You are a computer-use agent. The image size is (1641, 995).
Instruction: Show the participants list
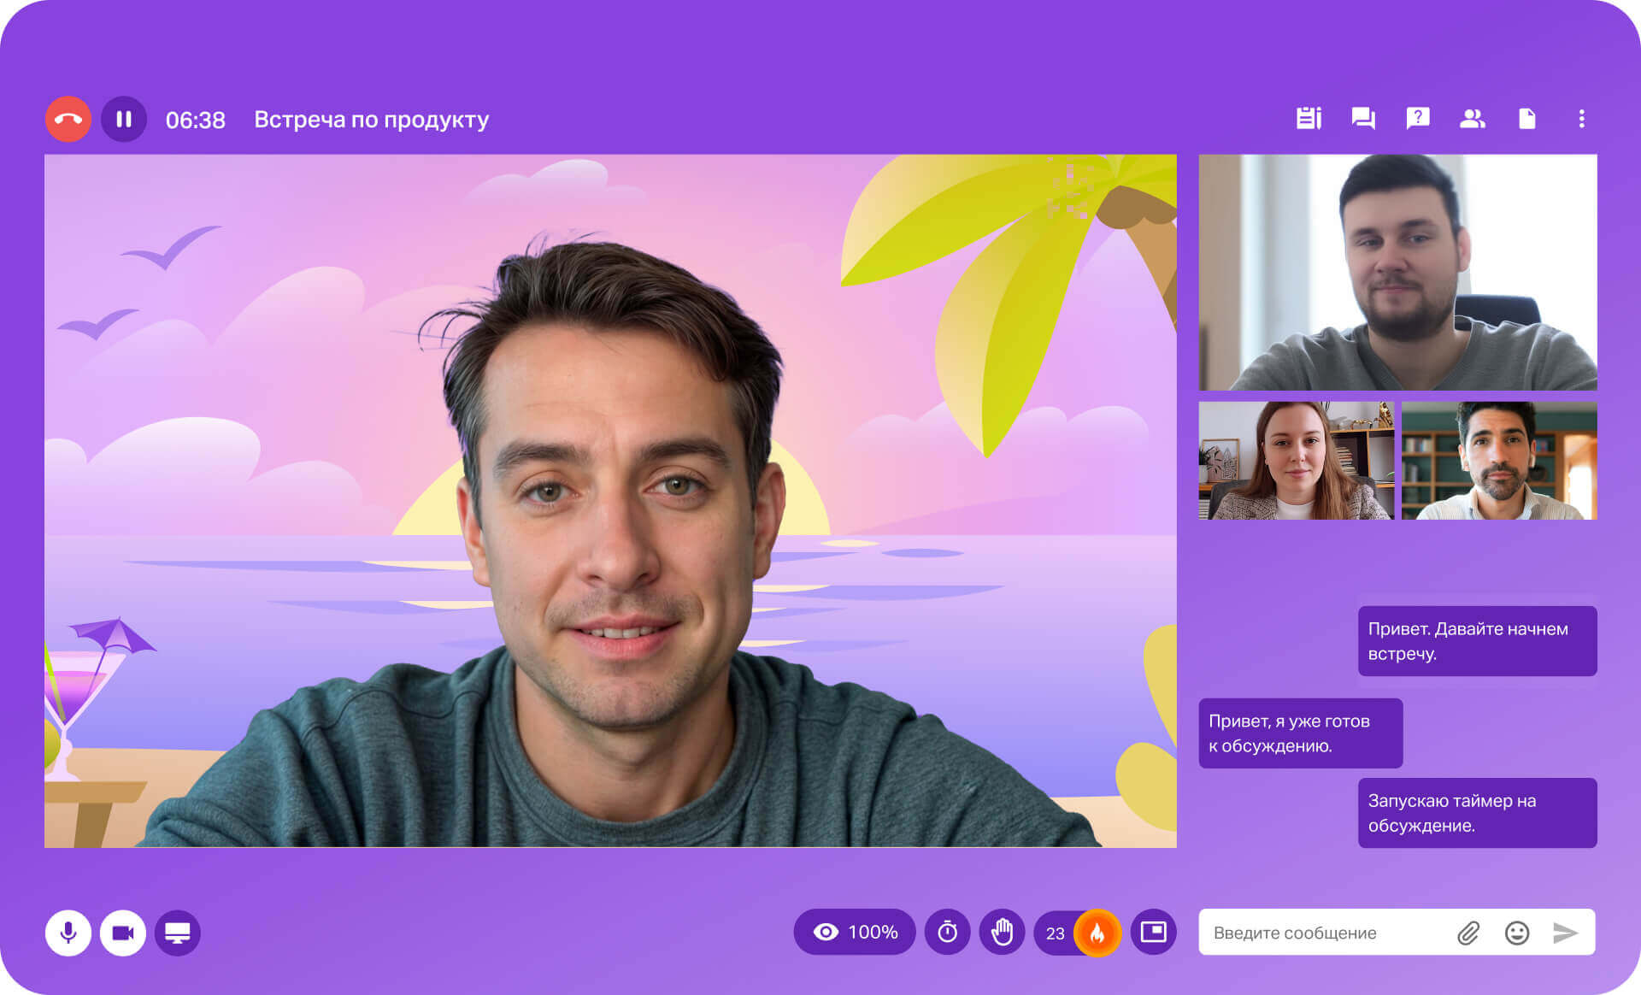pos(1472,118)
